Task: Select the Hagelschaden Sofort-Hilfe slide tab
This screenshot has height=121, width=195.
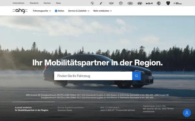Action: tap(158, 109)
